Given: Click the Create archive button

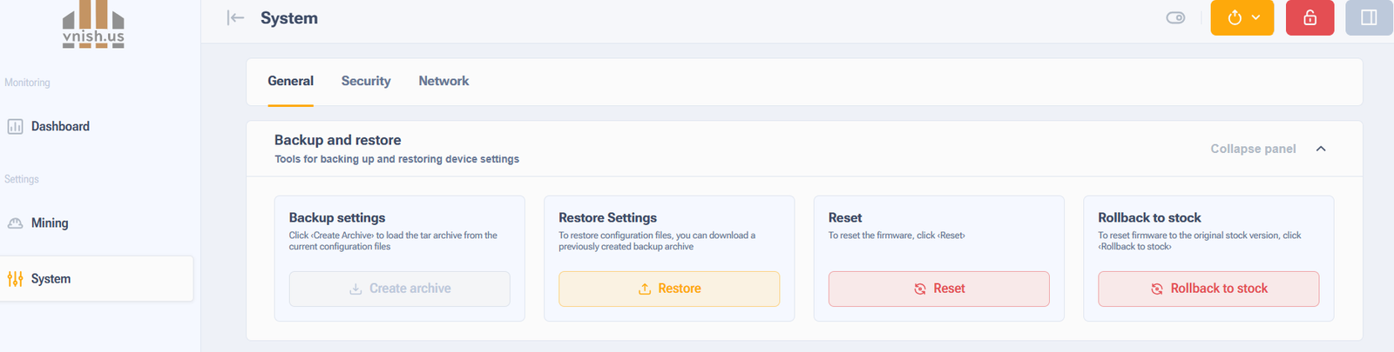Looking at the screenshot, I should tap(400, 289).
